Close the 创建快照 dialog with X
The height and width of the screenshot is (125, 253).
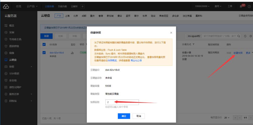point(171,32)
